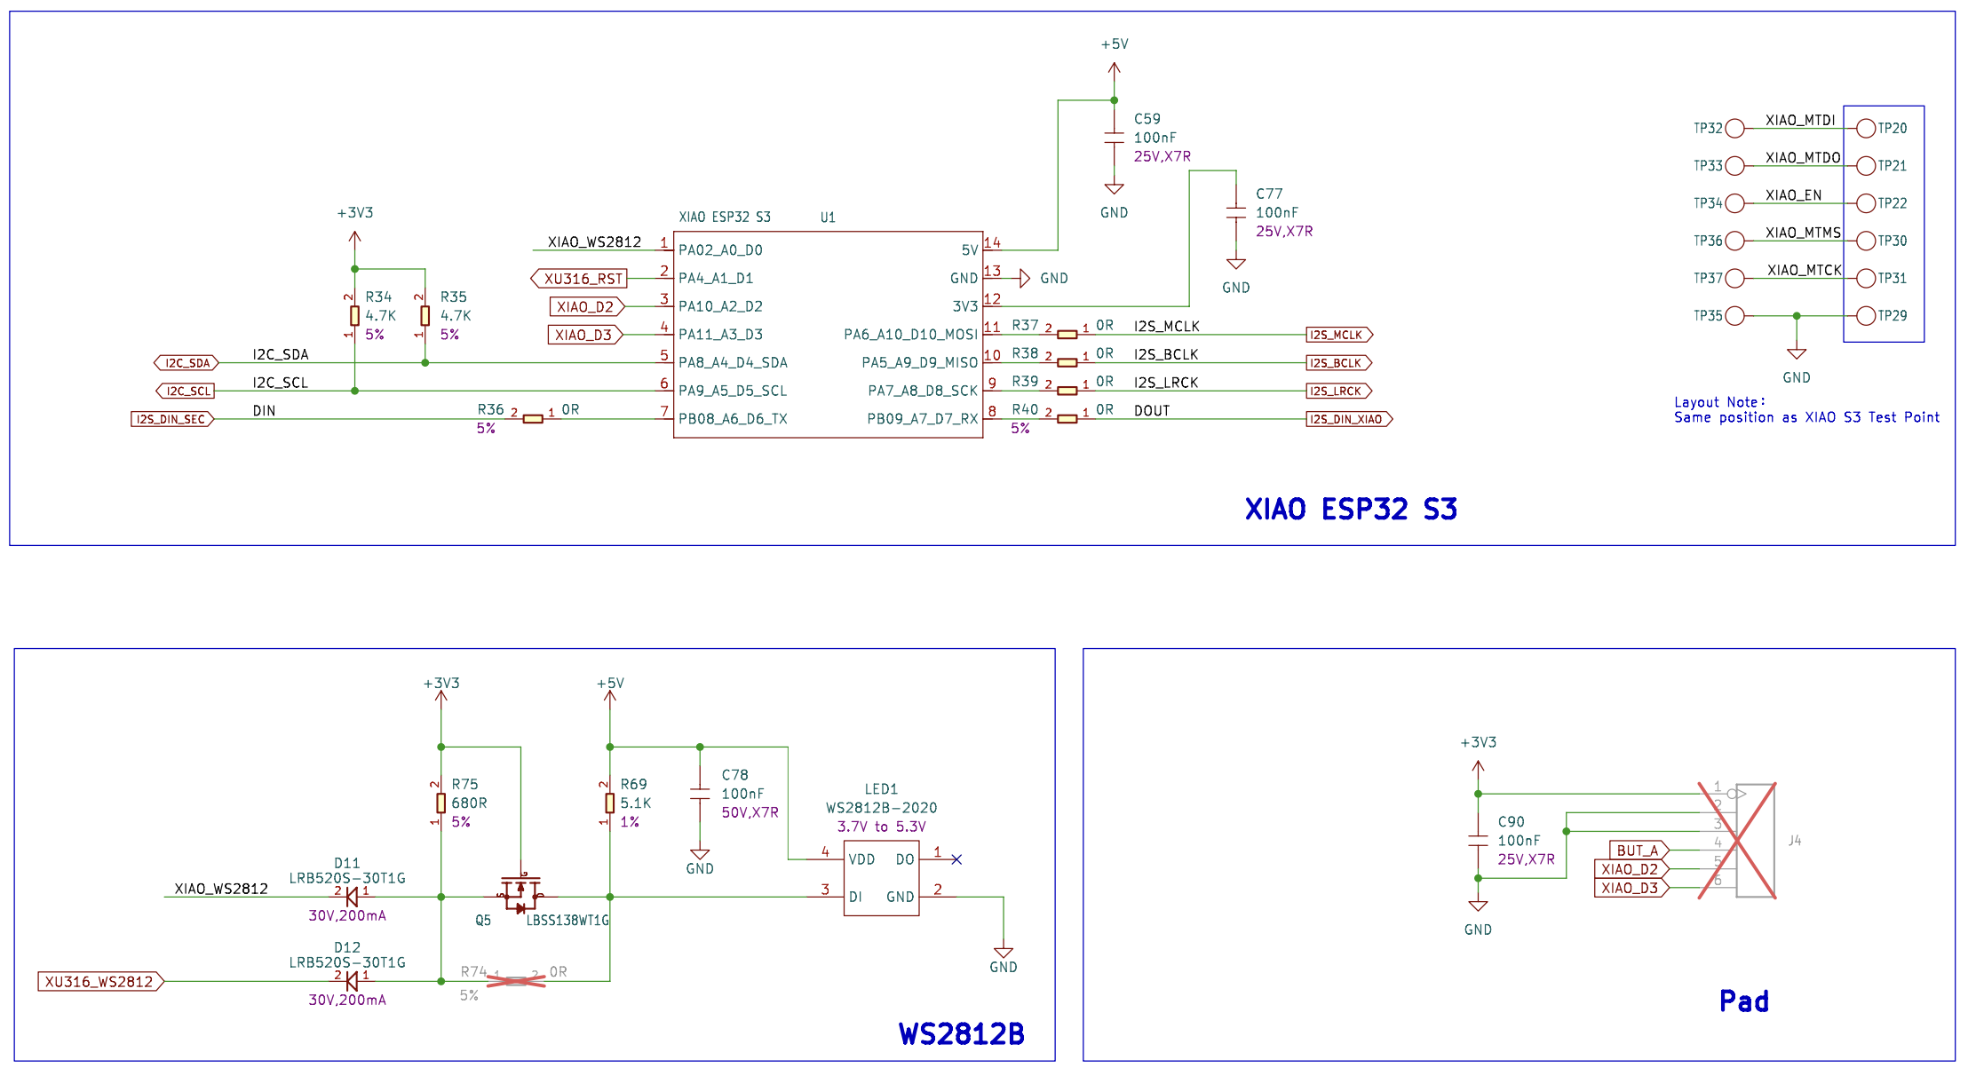
Task: Click the WS2812B section title text
Action: tap(961, 1033)
